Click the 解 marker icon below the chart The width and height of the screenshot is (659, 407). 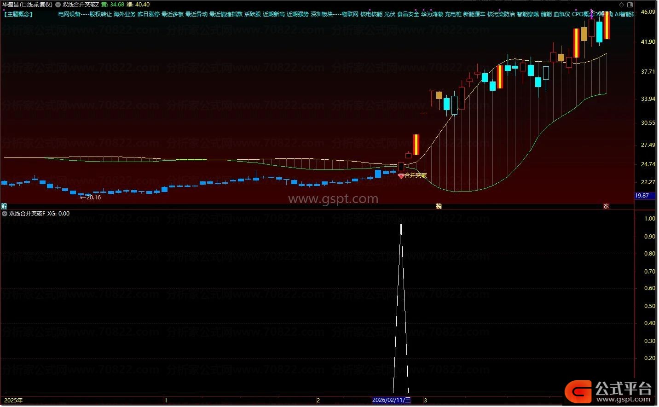tap(4, 206)
